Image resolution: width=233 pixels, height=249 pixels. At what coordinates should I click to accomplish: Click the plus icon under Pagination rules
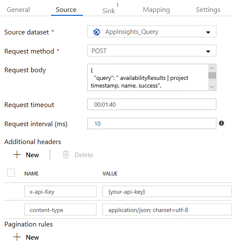click(17, 237)
